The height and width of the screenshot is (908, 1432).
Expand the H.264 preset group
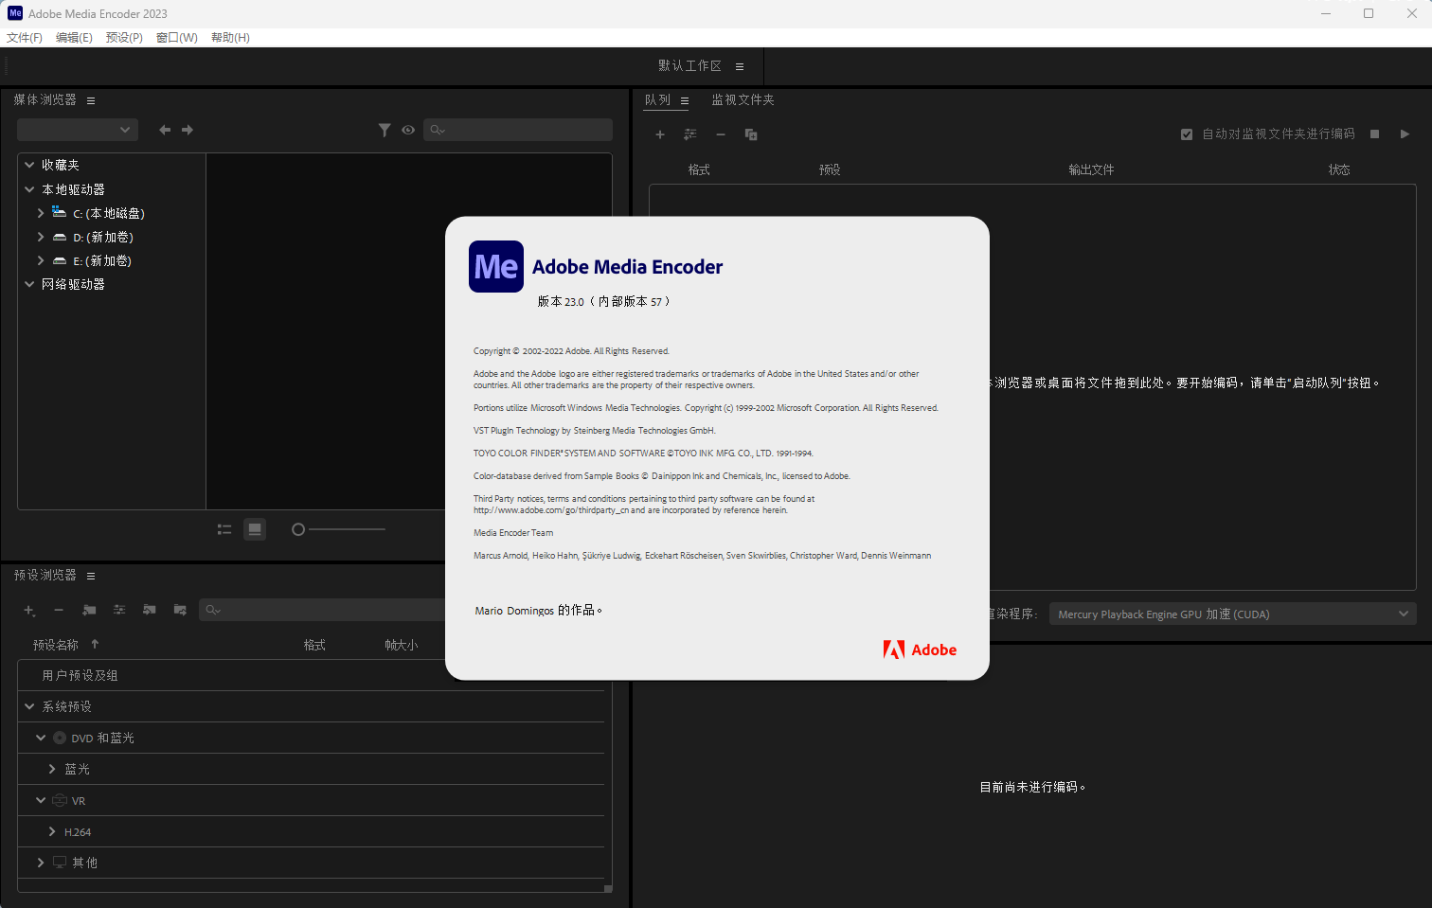52,831
